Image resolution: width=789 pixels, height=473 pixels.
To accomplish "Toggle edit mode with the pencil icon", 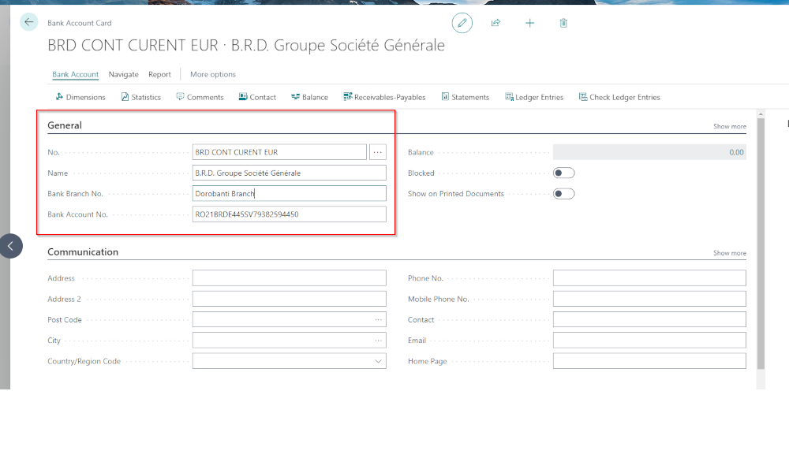I will pos(462,23).
